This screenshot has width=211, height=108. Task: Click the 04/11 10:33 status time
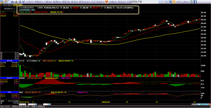(5, 107)
